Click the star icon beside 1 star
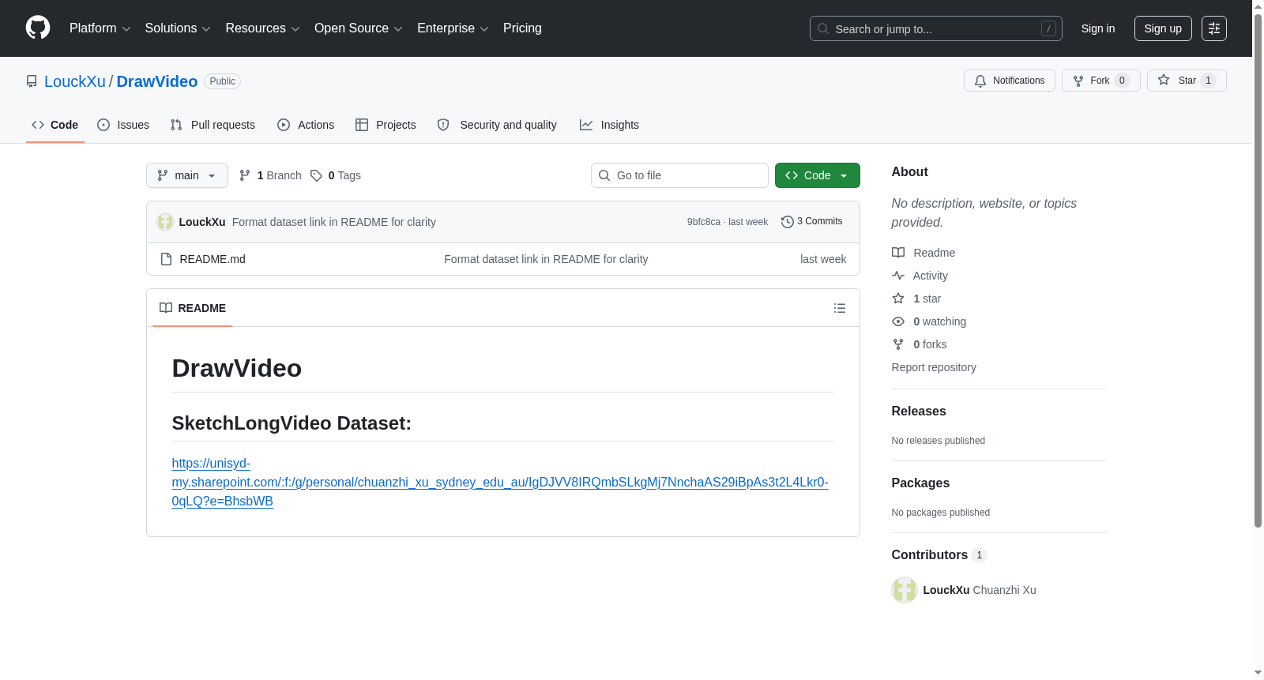Screen dimensions: 1264x680 coord(898,299)
